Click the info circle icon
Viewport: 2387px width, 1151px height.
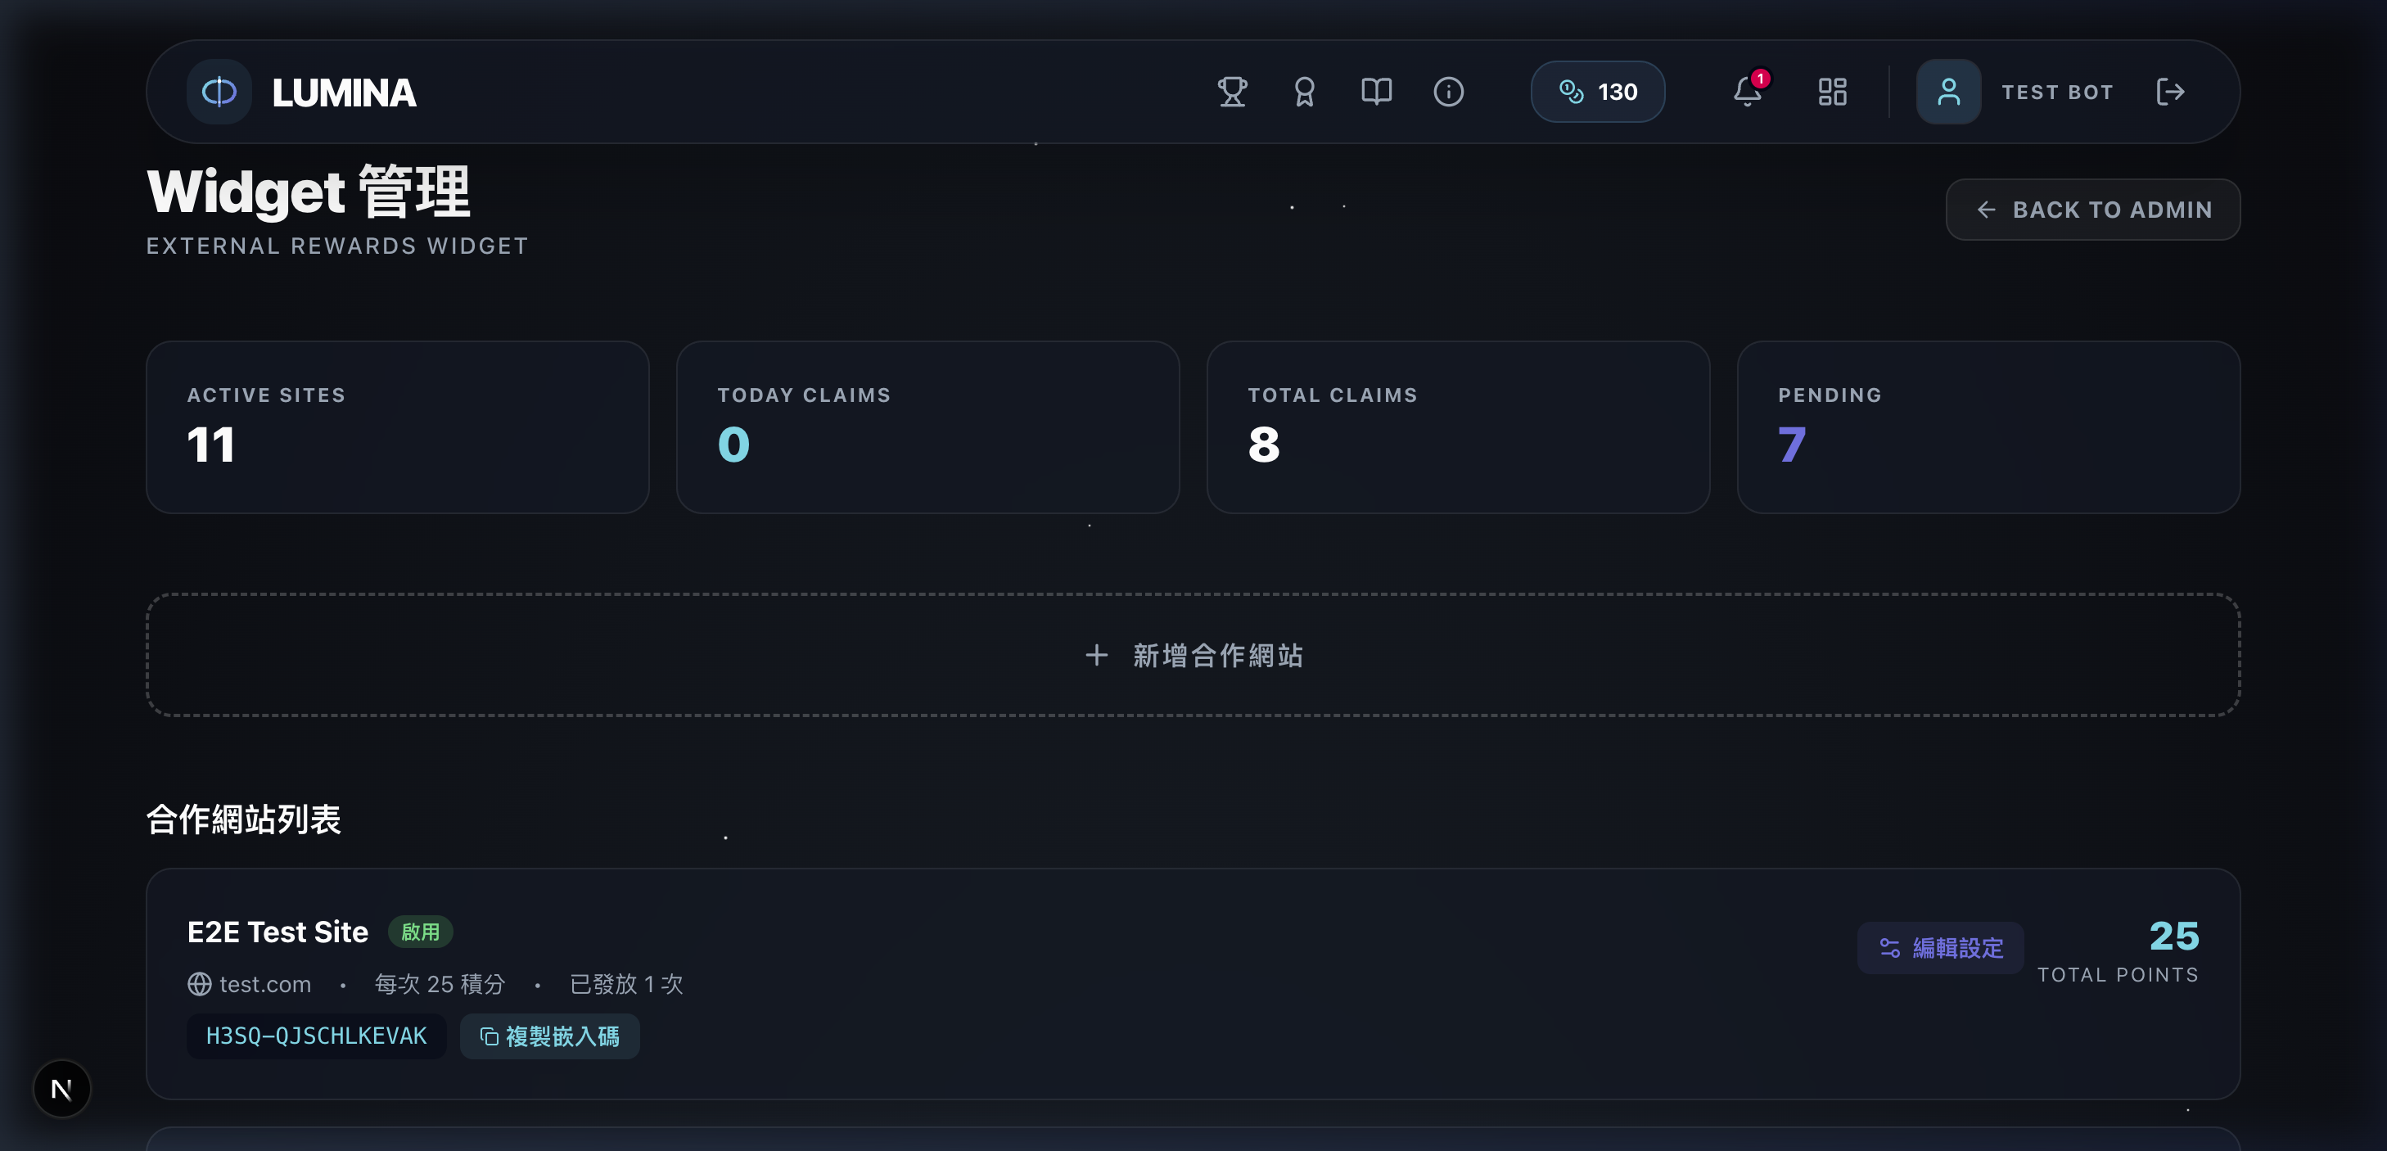coord(1448,92)
